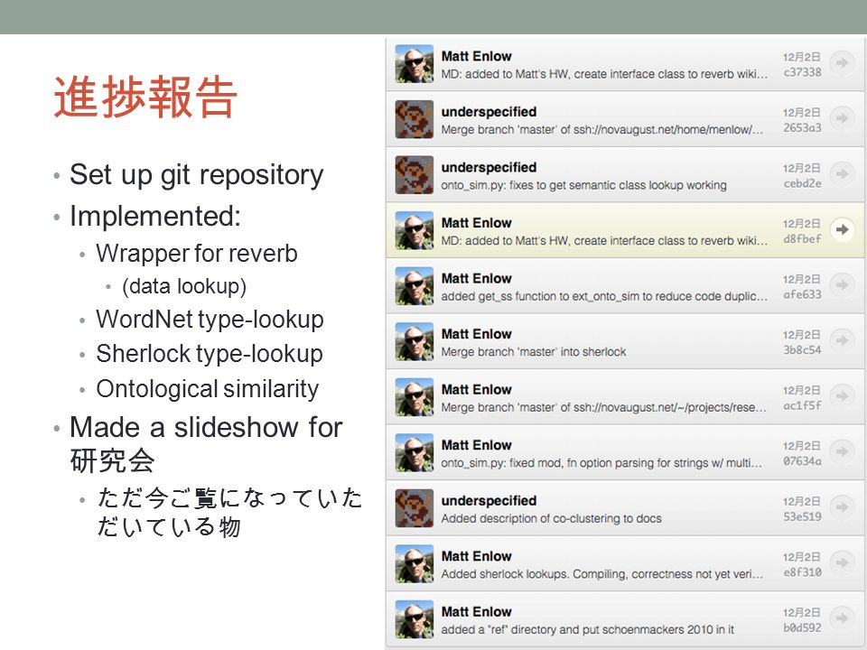Click arrow icon for commit c37338
The width and height of the screenshot is (867, 650).
[x=842, y=63]
